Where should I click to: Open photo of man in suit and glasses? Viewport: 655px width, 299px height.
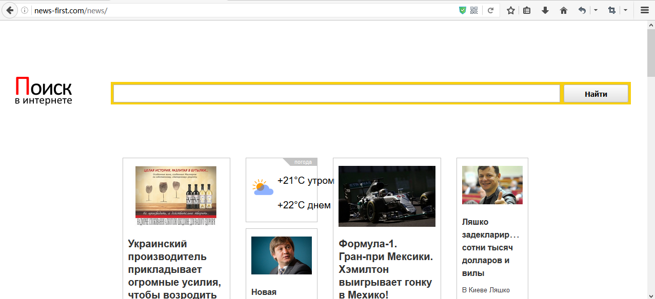pos(282,255)
